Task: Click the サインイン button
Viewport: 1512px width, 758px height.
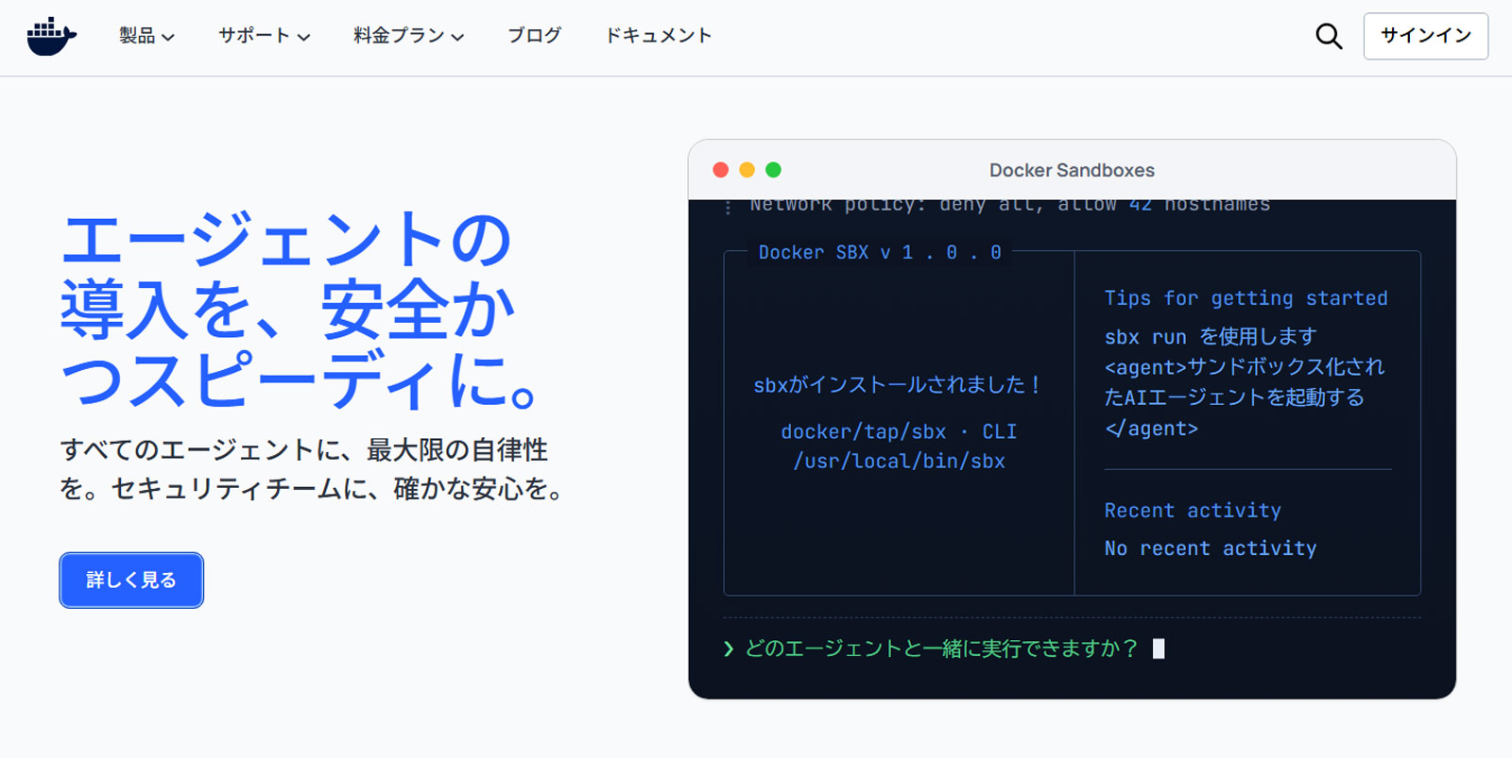Action: pos(1425,36)
